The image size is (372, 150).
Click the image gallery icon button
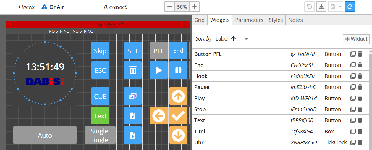[133, 96]
